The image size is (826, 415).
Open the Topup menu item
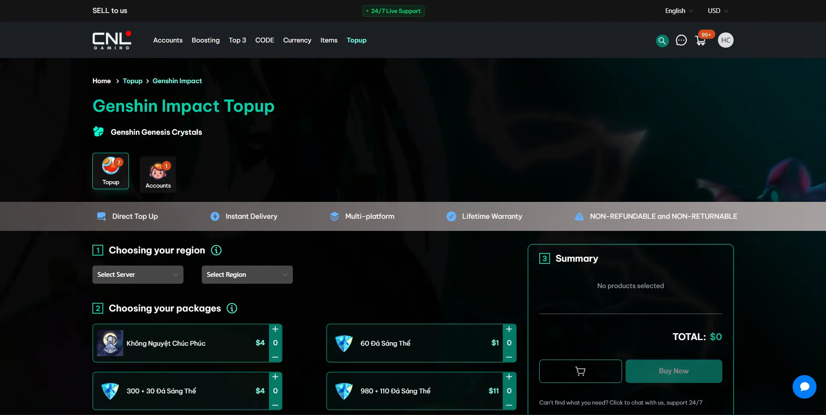pyautogui.click(x=357, y=40)
